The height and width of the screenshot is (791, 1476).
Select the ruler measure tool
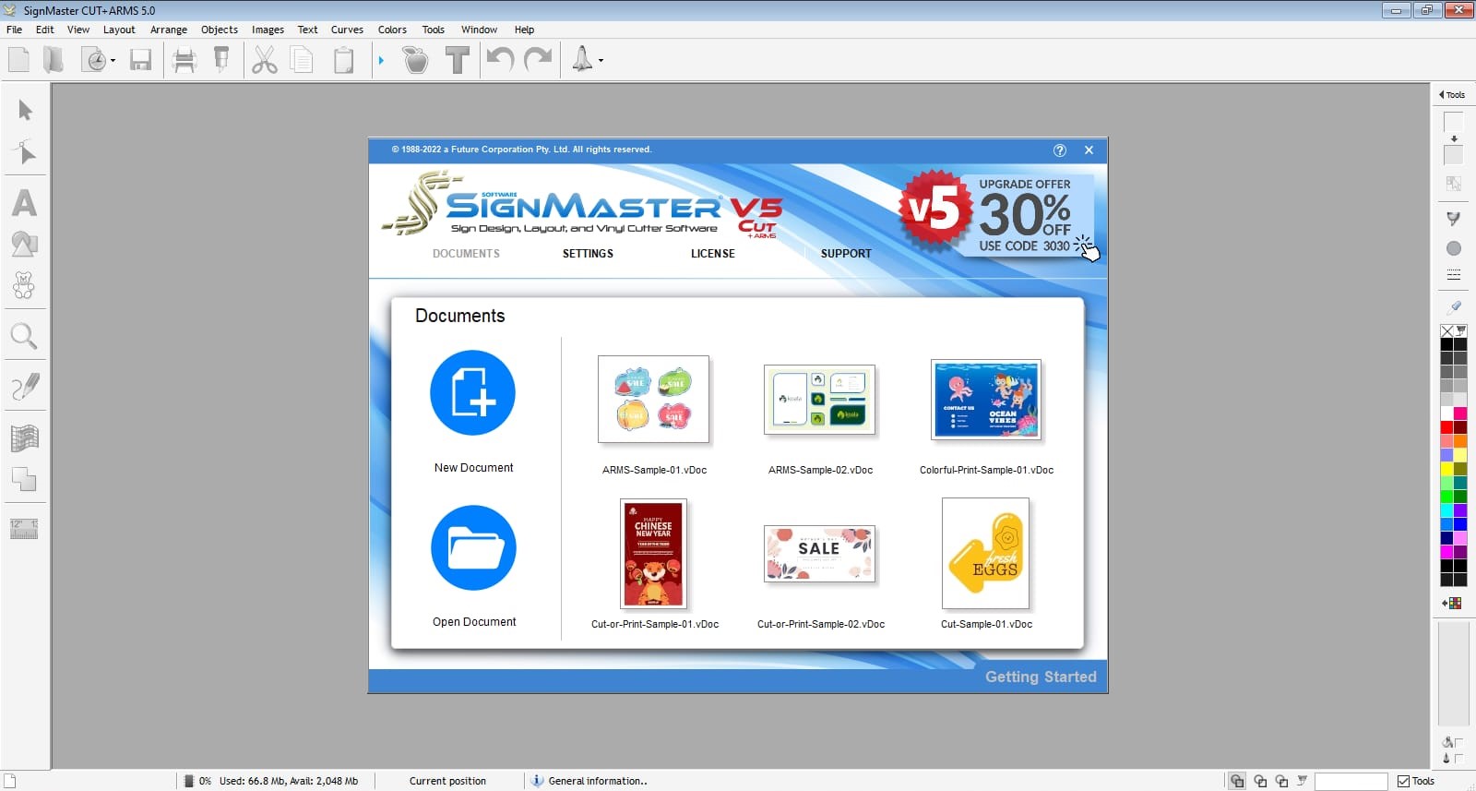(x=24, y=529)
